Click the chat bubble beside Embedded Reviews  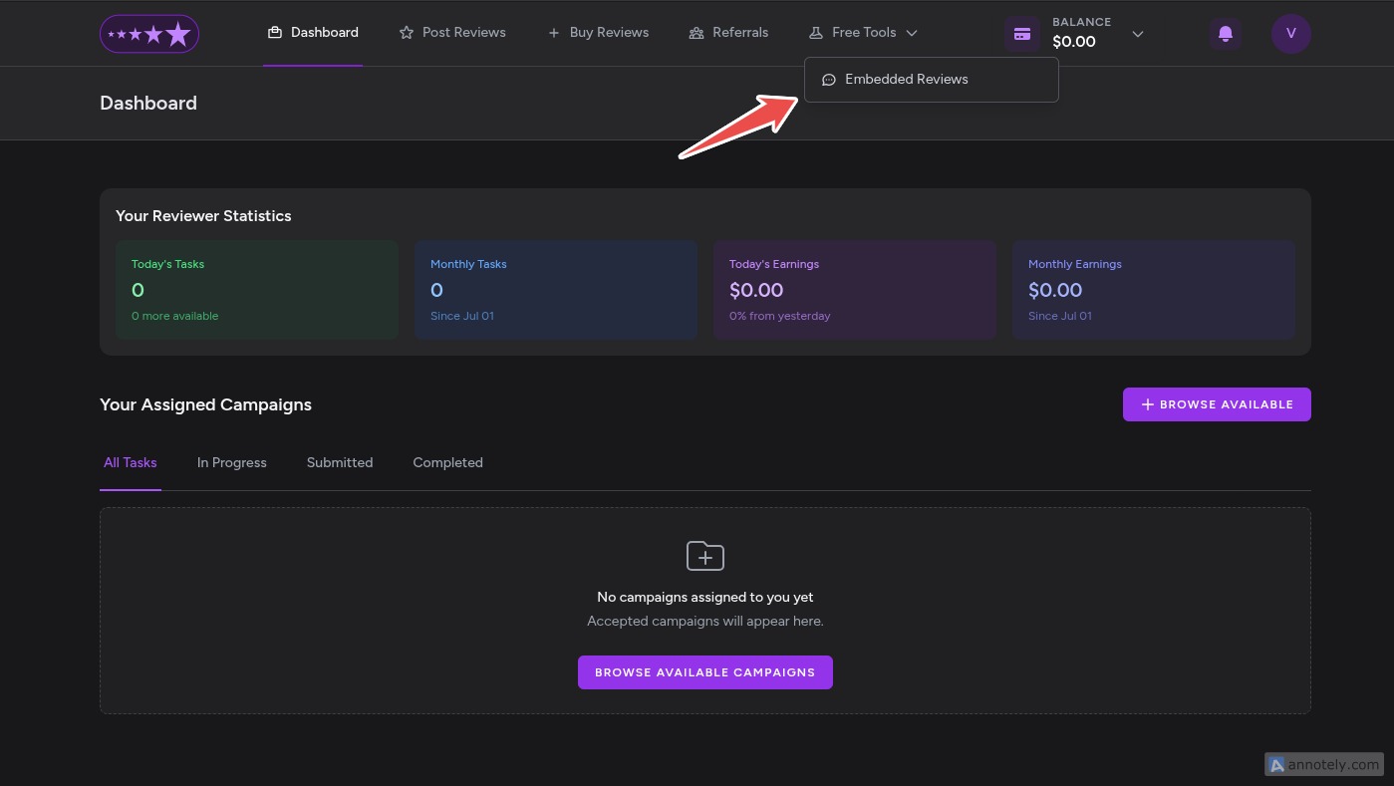(x=829, y=79)
